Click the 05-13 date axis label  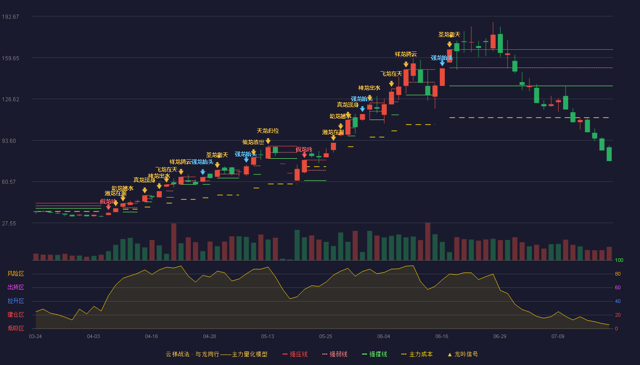pos(267,336)
